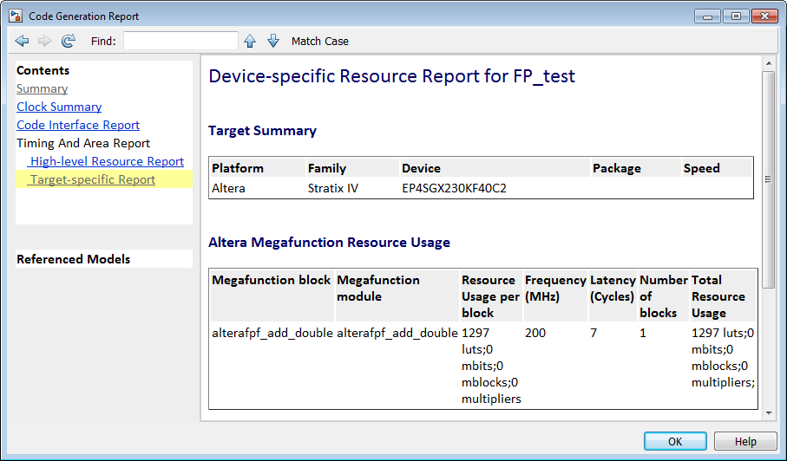Click the Referenced Models section header
The image size is (787, 461).
point(74,259)
